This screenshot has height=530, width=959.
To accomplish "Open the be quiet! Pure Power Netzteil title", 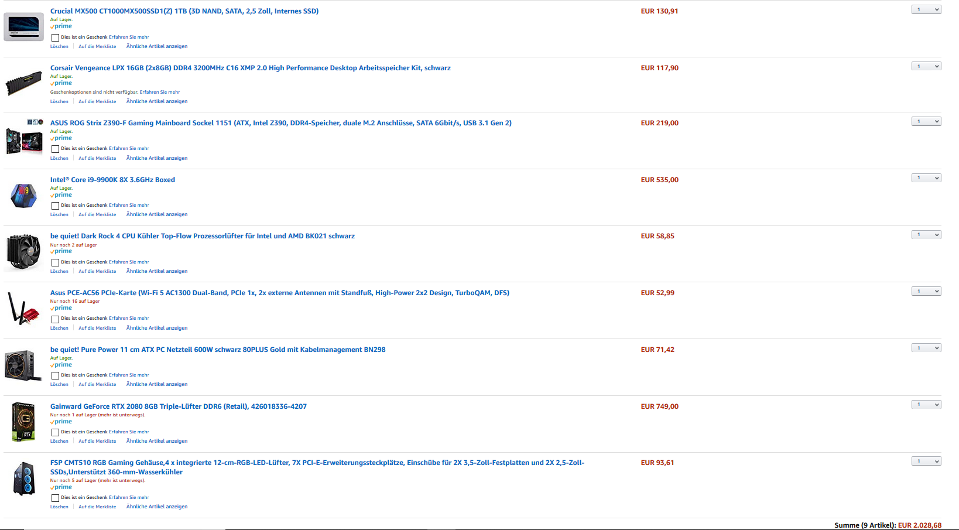I will coord(218,350).
